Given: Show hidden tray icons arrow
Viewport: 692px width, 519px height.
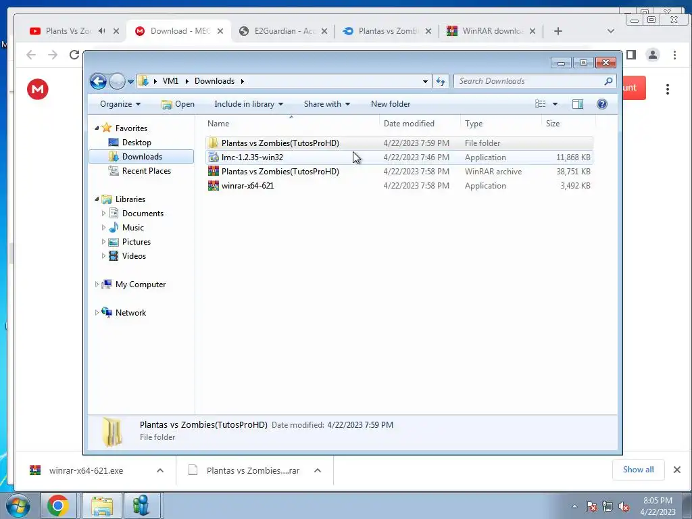Looking at the screenshot, I should (574, 506).
